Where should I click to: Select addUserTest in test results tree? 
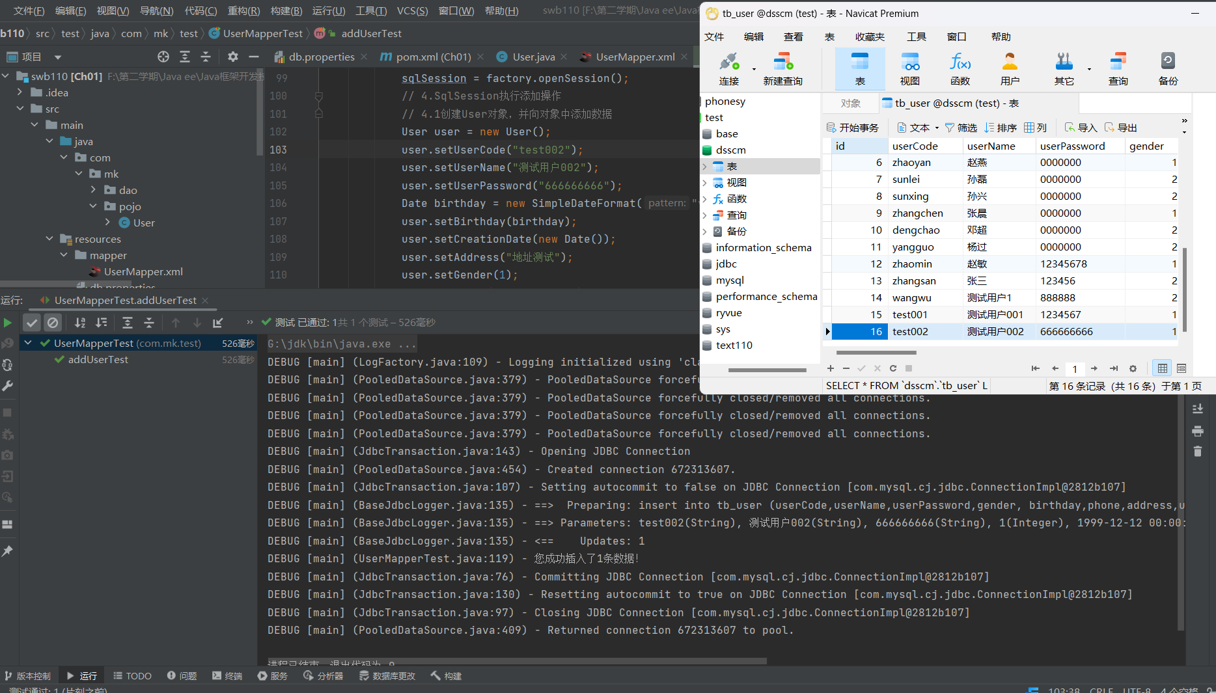click(98, 359)
